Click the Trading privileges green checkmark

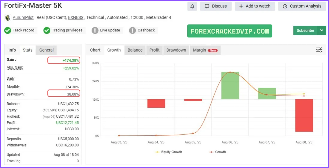click(47, 30)
